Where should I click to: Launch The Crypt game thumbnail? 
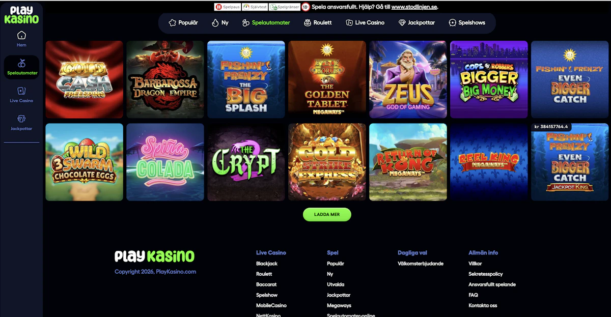tap(246, 162)
